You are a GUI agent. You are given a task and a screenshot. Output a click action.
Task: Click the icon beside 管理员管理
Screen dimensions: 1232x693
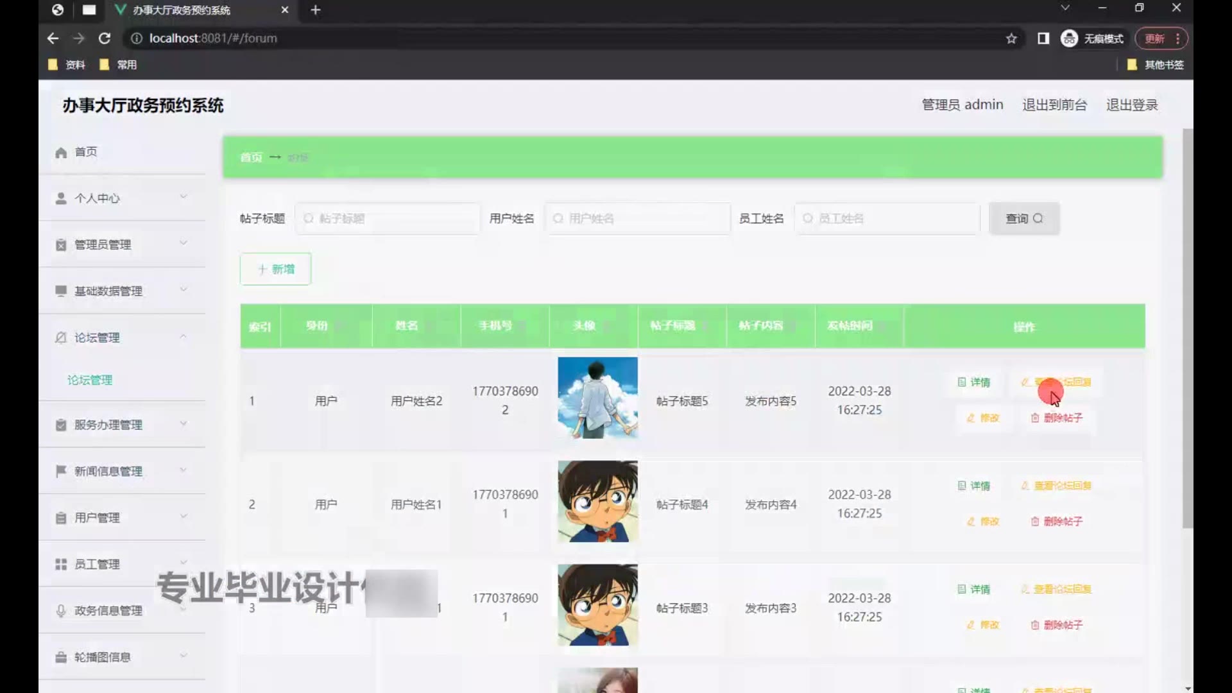click(61, 245)
